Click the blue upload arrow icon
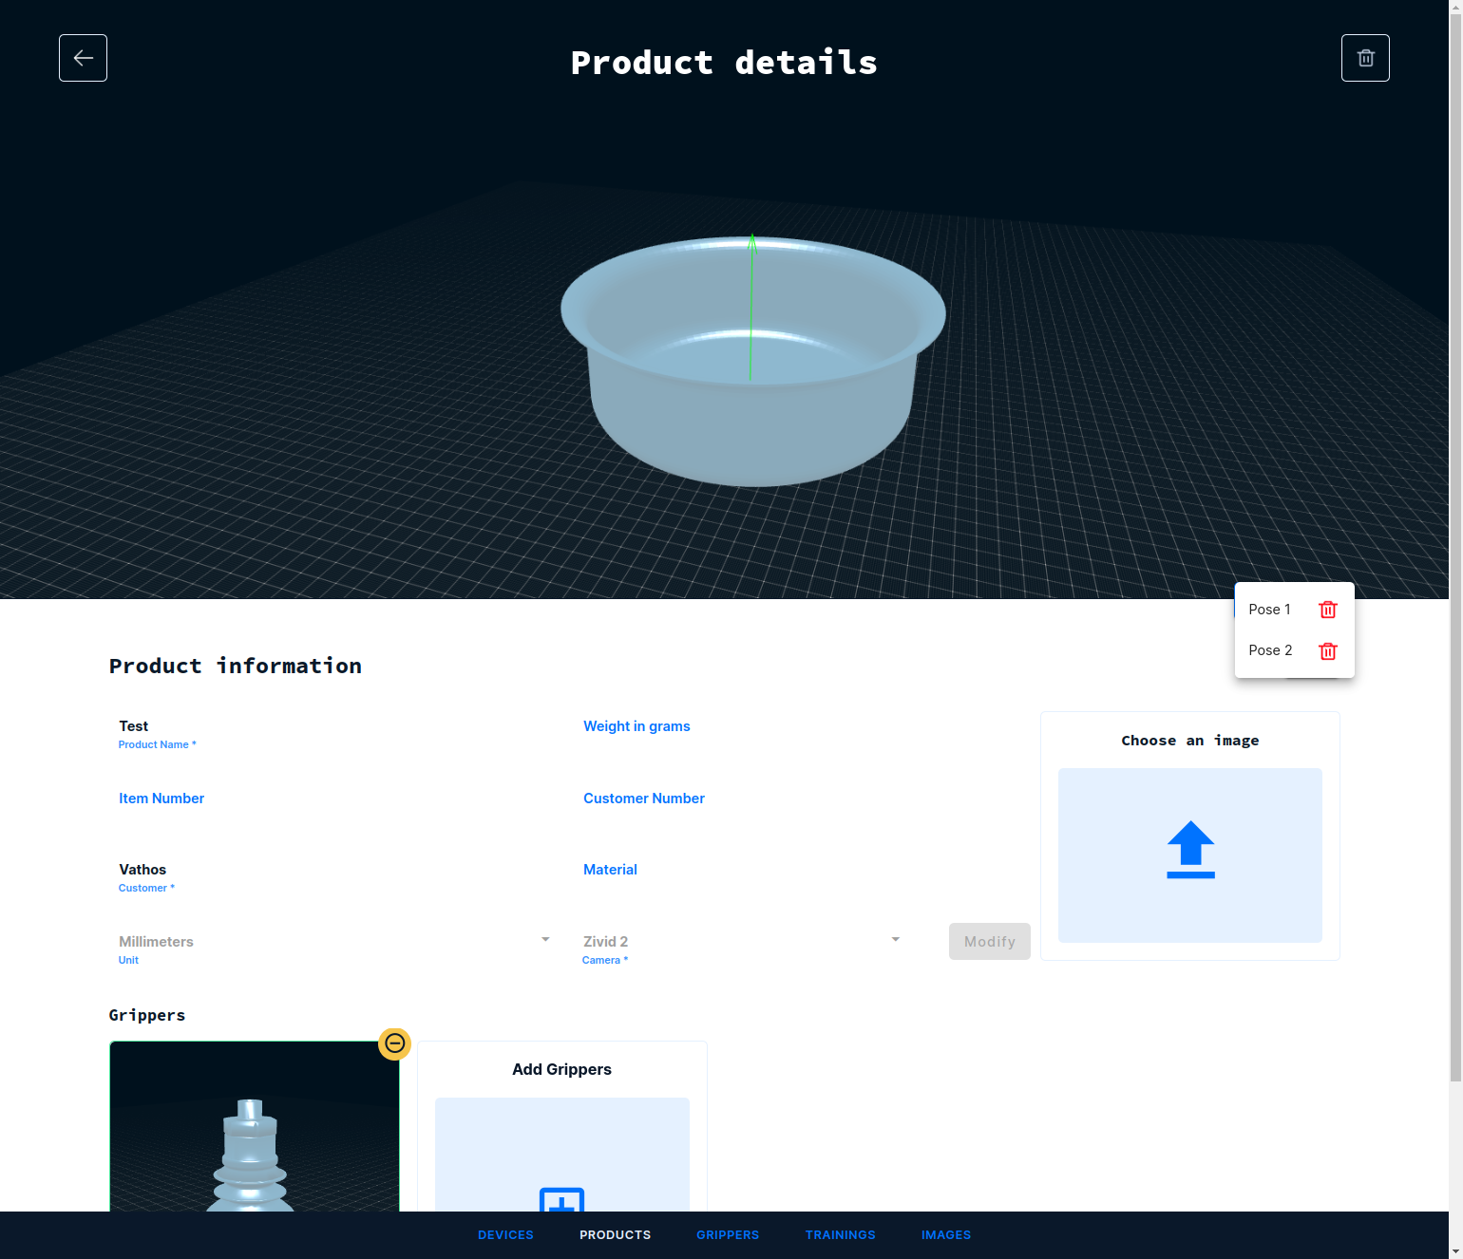Viewport: 1463px width, 1259px height. (1190, 850)
